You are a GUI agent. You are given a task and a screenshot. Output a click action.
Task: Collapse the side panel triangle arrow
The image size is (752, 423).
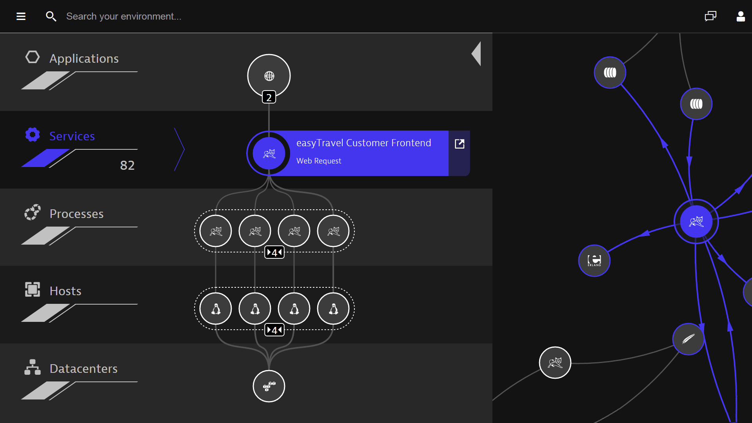click(x=476, y=54)
